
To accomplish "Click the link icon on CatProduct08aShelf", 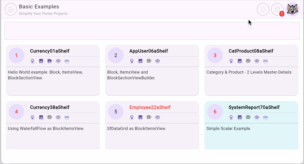I will pos(265,61).
